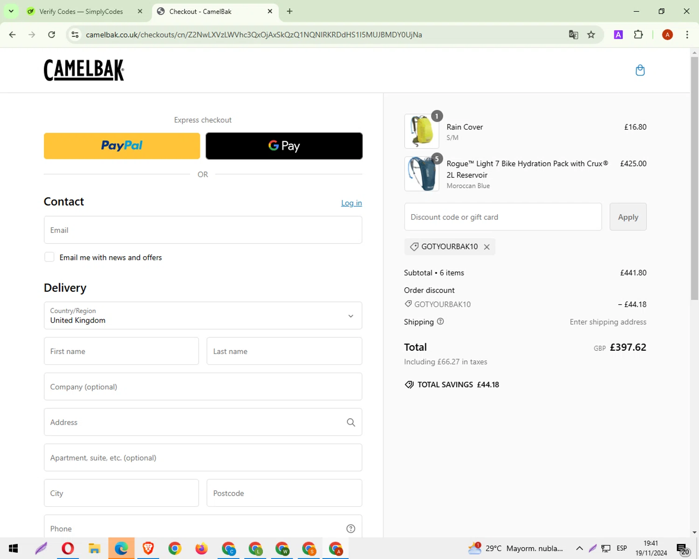Pay with PayPal express checkout
The height and width of the screenshot is (559, 699).
(x=122, y=146)
